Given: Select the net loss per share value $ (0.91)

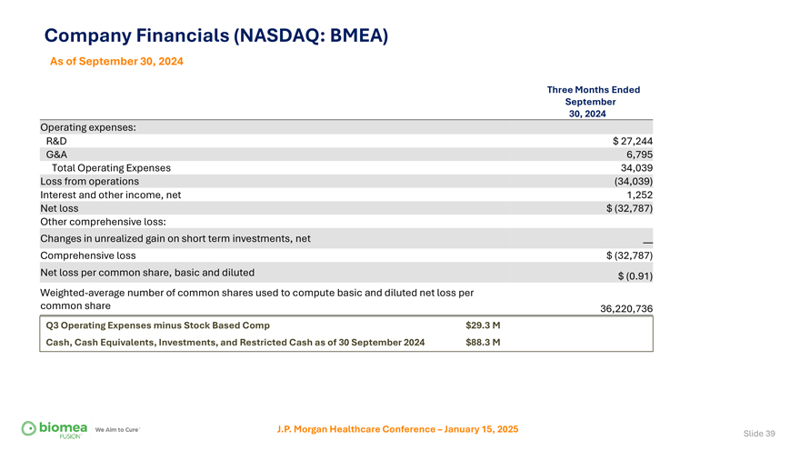Looking at the screenshot, I should (635, 276).
